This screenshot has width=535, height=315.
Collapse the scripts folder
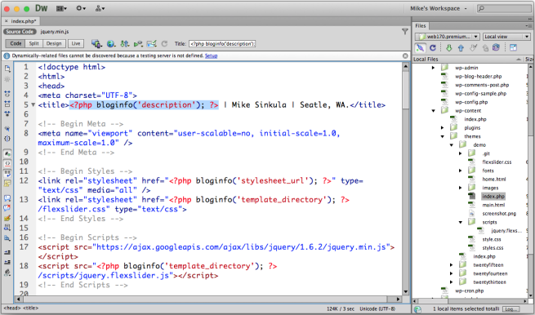(x=461, y=222)
